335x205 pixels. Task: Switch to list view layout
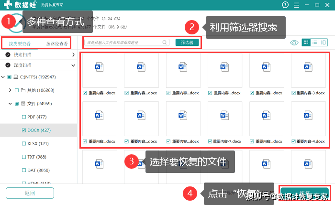point(315,43)
